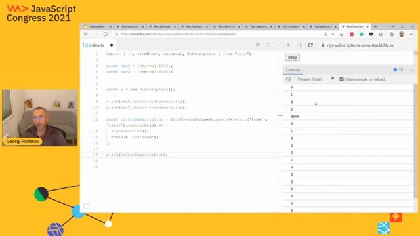Click the red extension icon in toolbar
The width and height of the screenshot is (420, 236).
(x=352, y=34)
